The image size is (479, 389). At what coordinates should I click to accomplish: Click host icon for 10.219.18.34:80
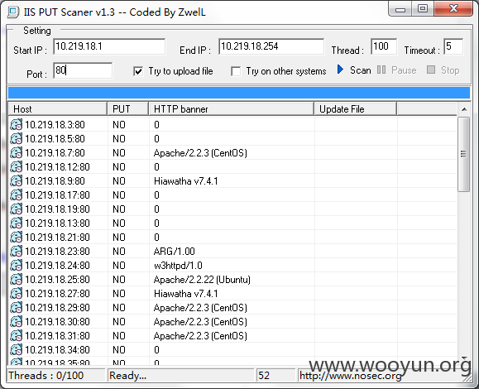[x=17, y=349]
